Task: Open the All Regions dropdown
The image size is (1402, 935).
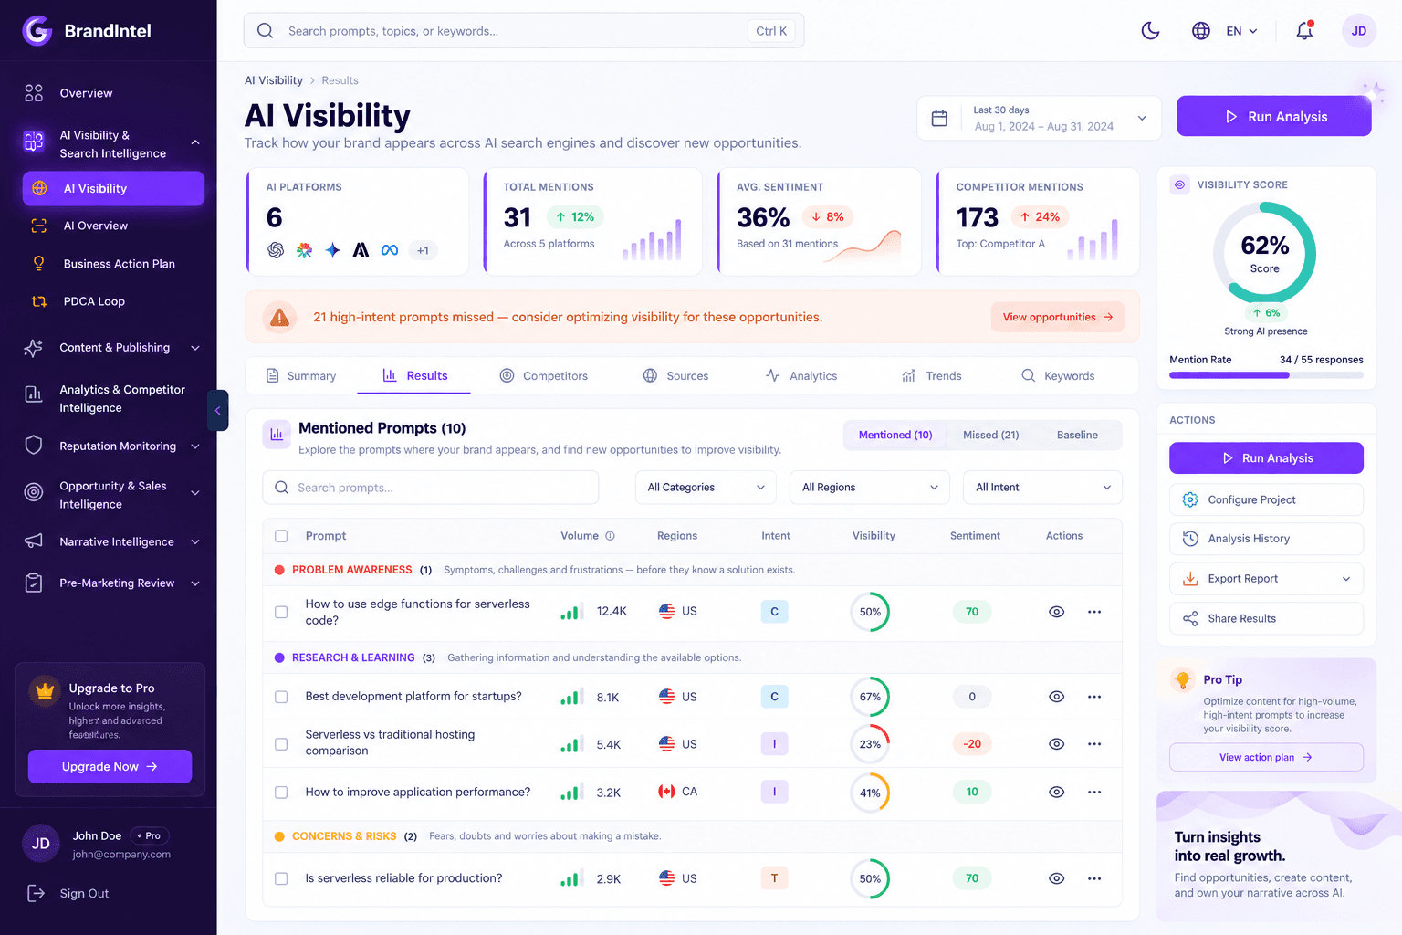Action: click(869, 488)
